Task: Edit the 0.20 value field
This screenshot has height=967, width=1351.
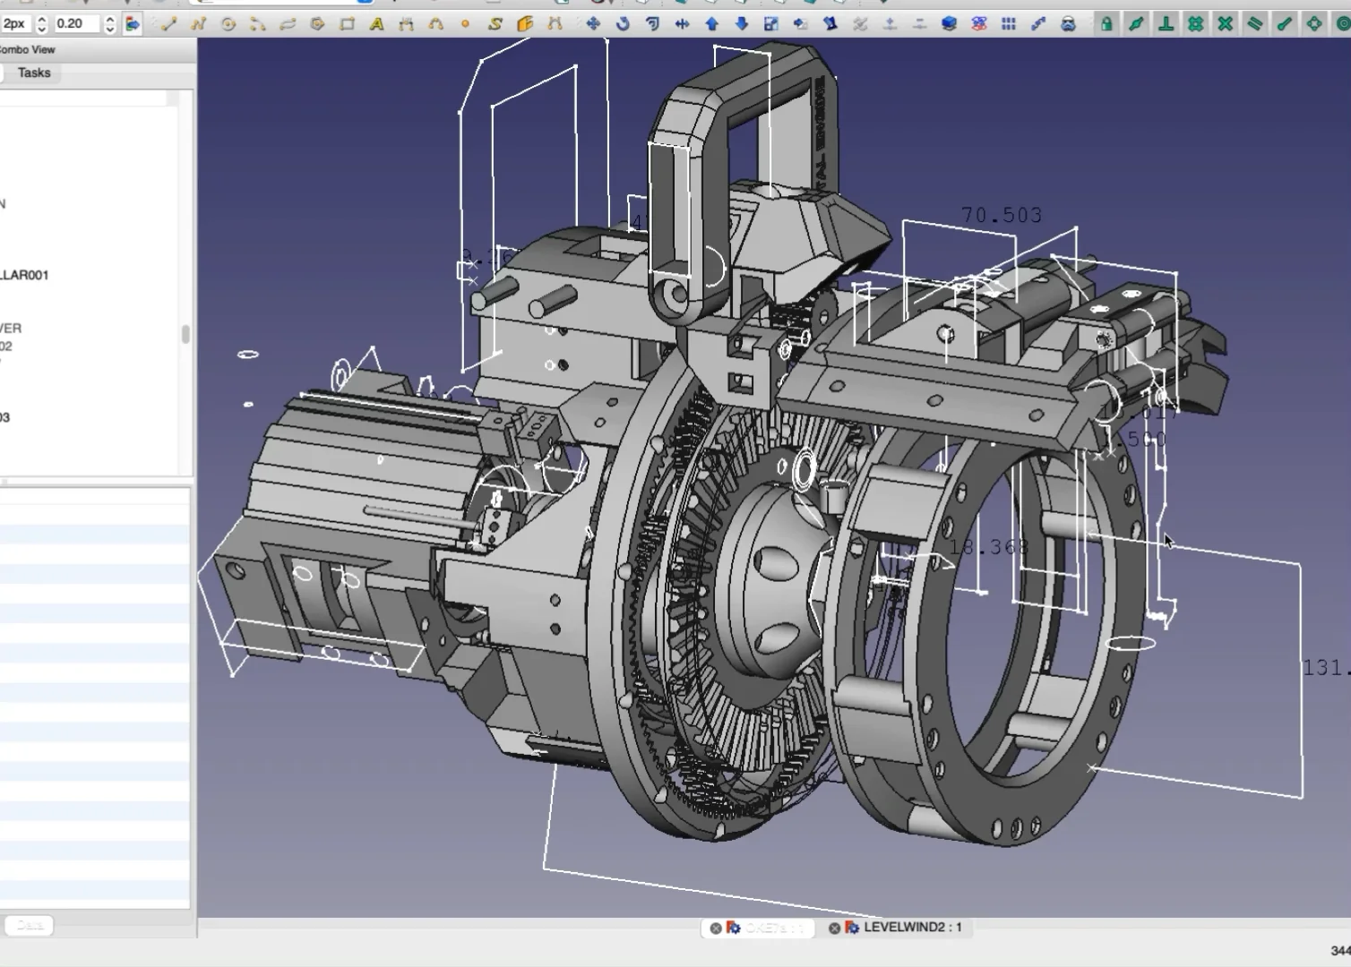Action: [x=79, y=23]
